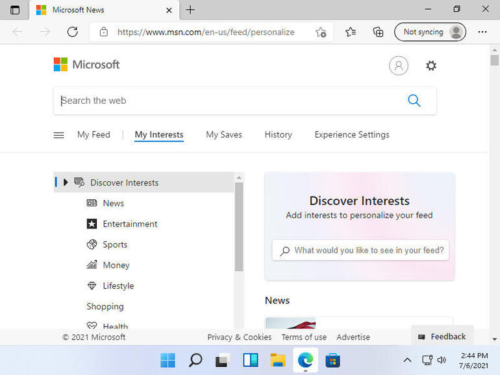Click the Microsoft logo

coord(86,64)
